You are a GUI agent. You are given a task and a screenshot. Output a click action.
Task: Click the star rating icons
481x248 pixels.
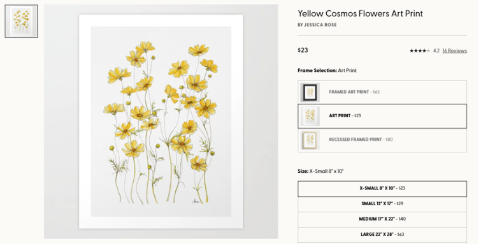tap(420, 51)
